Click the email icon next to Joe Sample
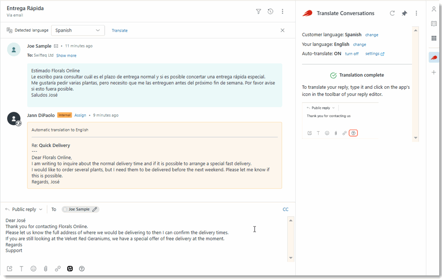Image resolution: width=442 pixels, height=279 pixels. coord(56,46)
